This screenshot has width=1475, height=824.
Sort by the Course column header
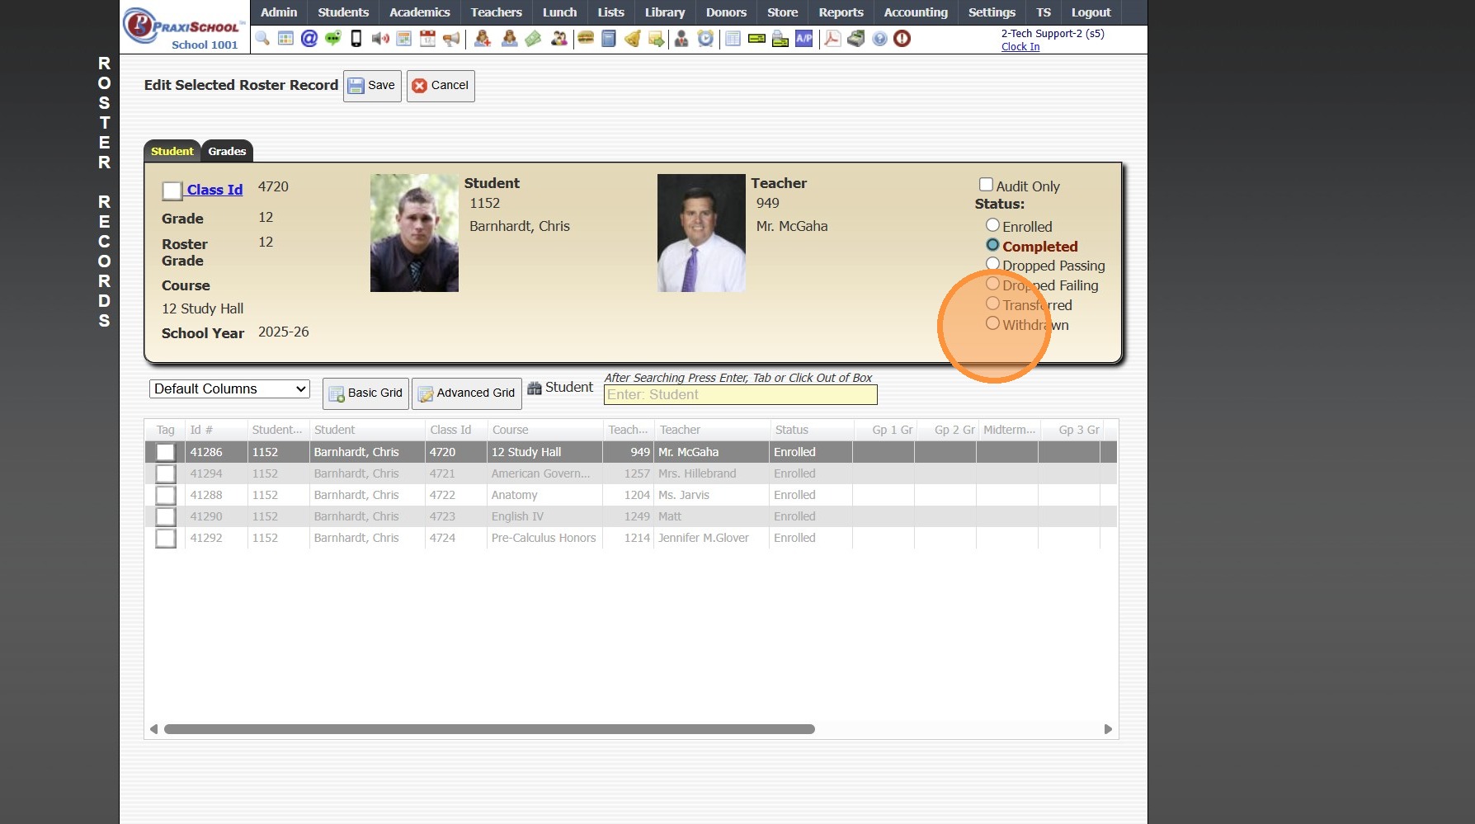pyautogui.click(x=544, y=430)
